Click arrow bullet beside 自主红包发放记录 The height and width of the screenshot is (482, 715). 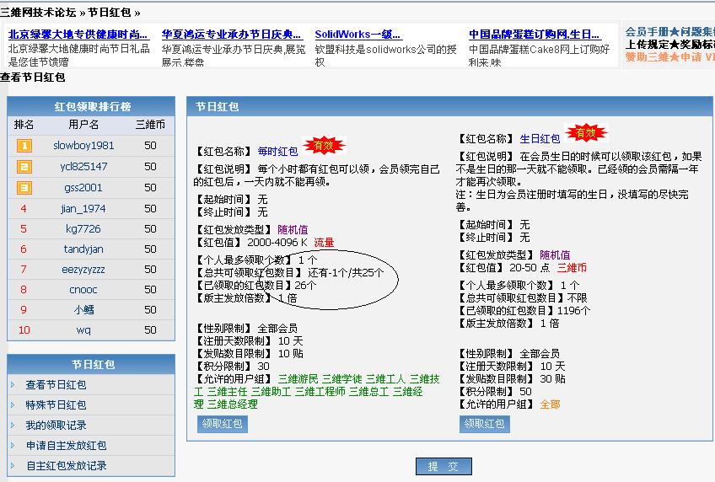tap(13, 466)
